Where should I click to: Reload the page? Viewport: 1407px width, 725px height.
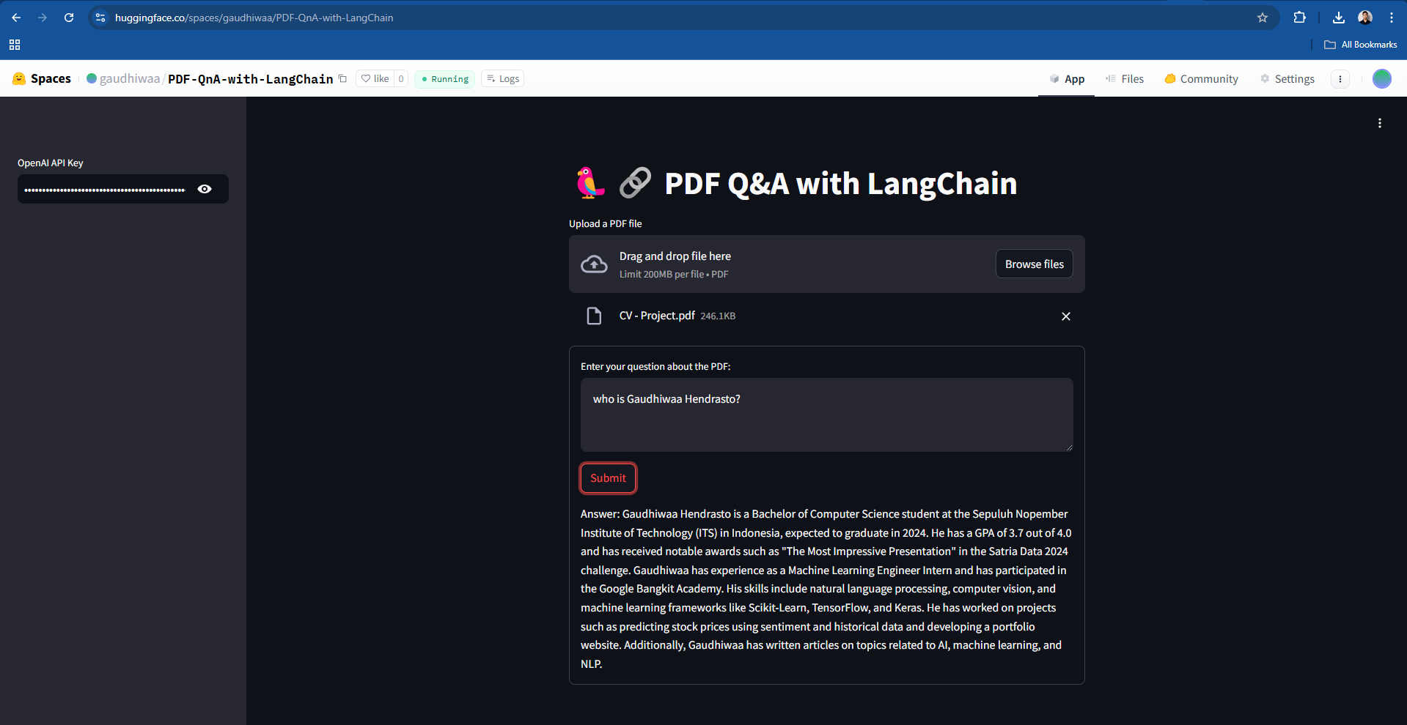tap(69, 18)
